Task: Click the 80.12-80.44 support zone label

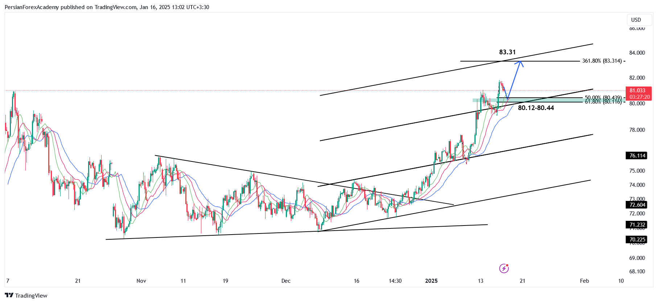Action: pyautogui.click(x=536, y=108)
